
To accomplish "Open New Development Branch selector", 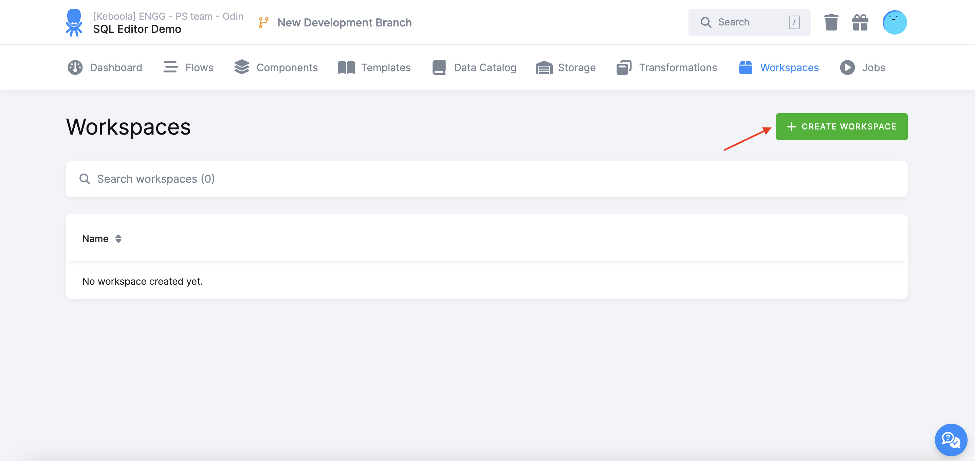I will coord(344,22).
